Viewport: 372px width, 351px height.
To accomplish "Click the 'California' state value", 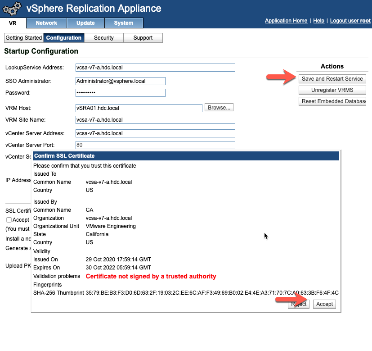I will (x=97, y=234).
